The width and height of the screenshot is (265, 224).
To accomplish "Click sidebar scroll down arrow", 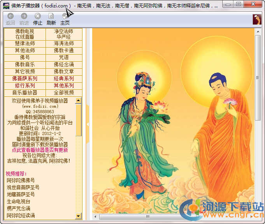I will [x=78, y=216].
